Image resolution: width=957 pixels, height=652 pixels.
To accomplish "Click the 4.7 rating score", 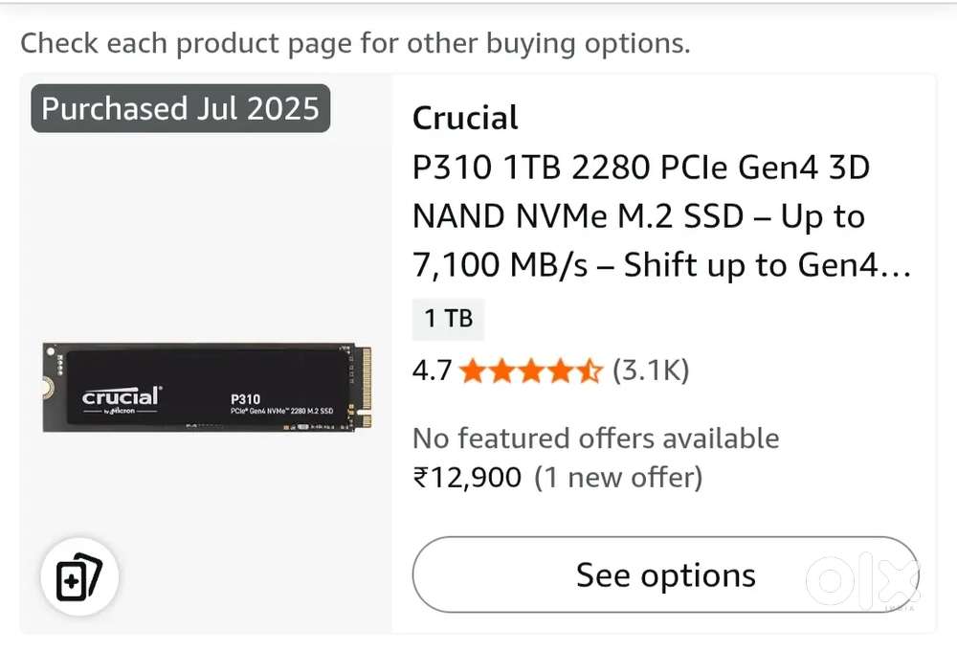I will tap(431, 371).
